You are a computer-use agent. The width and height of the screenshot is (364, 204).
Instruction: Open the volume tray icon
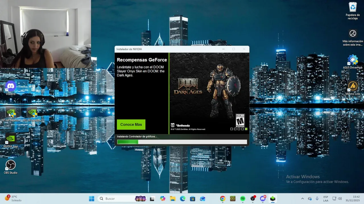pos(340,199)
